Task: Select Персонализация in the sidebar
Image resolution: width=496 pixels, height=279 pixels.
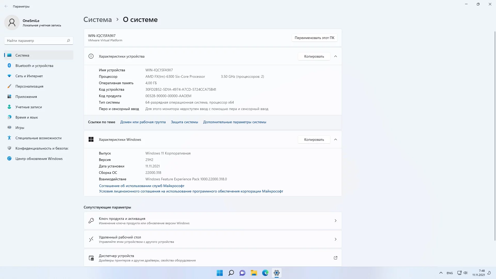Action: (x=29, y=86)
